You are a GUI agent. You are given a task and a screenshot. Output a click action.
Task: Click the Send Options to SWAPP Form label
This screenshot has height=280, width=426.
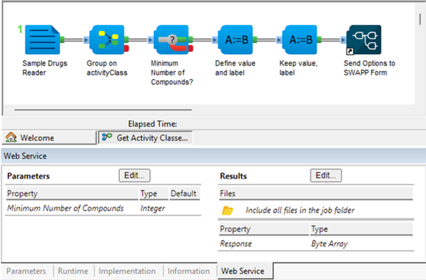coord(369,68)
